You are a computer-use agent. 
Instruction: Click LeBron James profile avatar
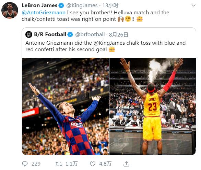10,10
